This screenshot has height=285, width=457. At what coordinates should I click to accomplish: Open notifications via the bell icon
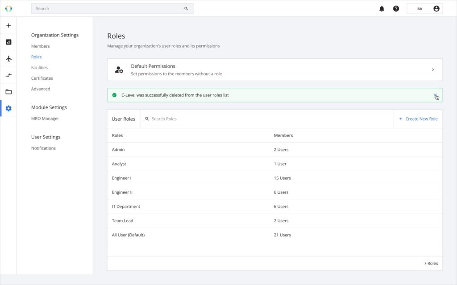[382, 8]
